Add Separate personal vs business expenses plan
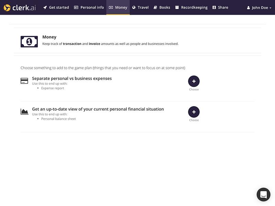275x206 pixels. (194, 81)
